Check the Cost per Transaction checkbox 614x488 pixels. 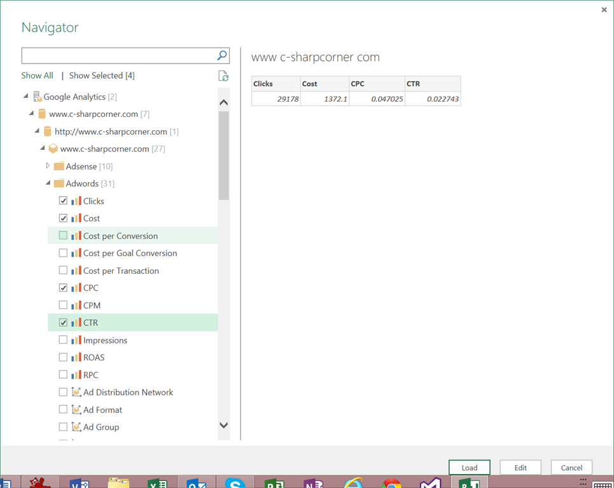click(63, 270)
